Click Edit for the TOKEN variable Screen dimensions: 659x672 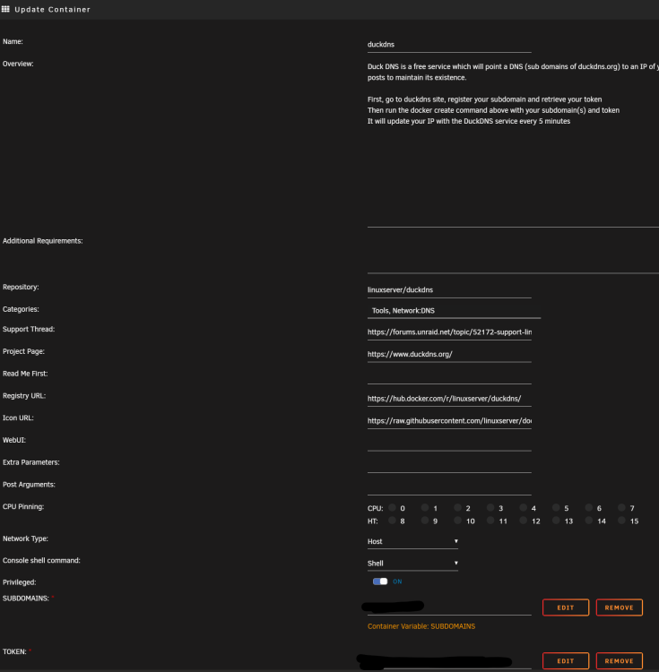click(x=566, y=661)
